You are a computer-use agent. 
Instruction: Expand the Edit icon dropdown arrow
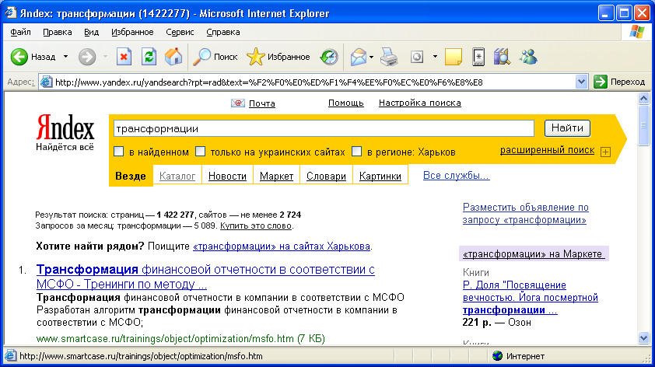435,57
